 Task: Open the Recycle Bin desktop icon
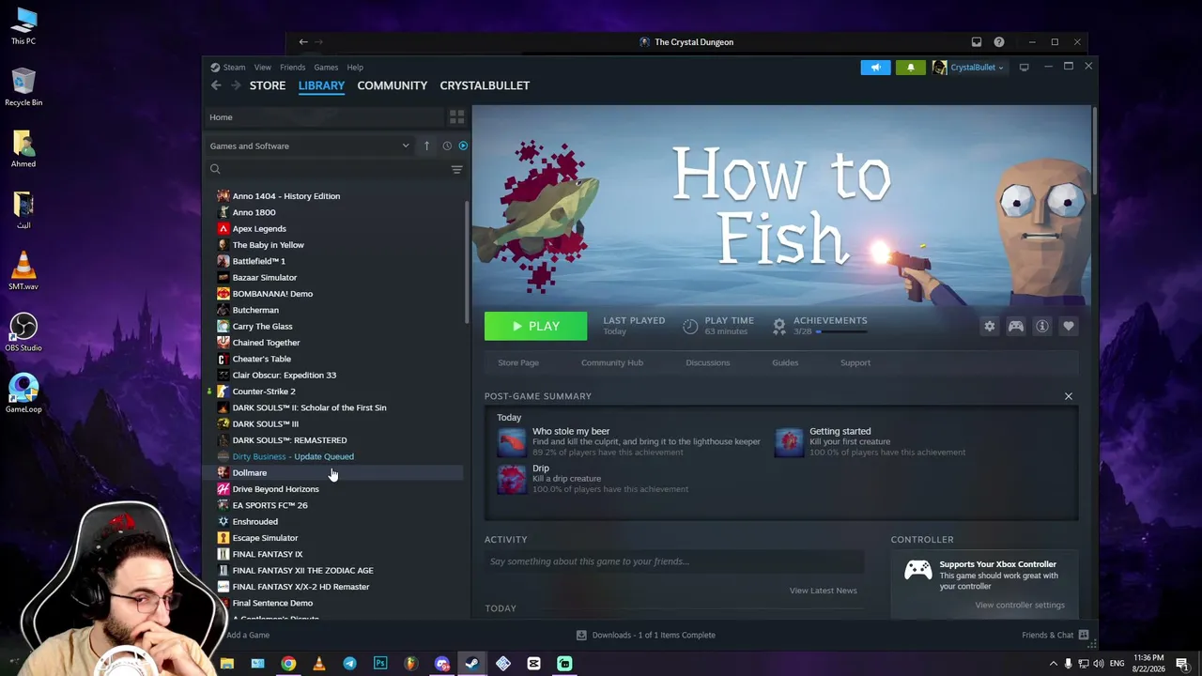23,87
